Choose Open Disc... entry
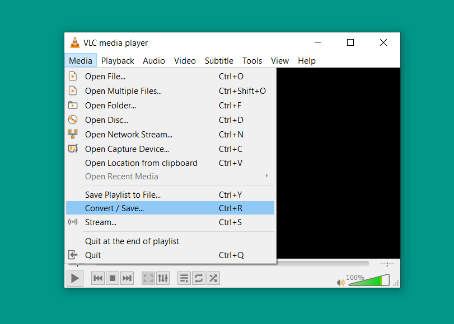The height and width of the screenshot is (324, 454). [x=170, y=120]
